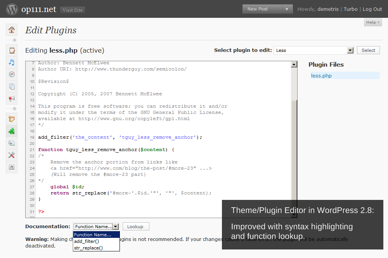Screen dimensions: 388x258
Task: Open the Plugins green puzzle icon
Action: pos(12,131)
